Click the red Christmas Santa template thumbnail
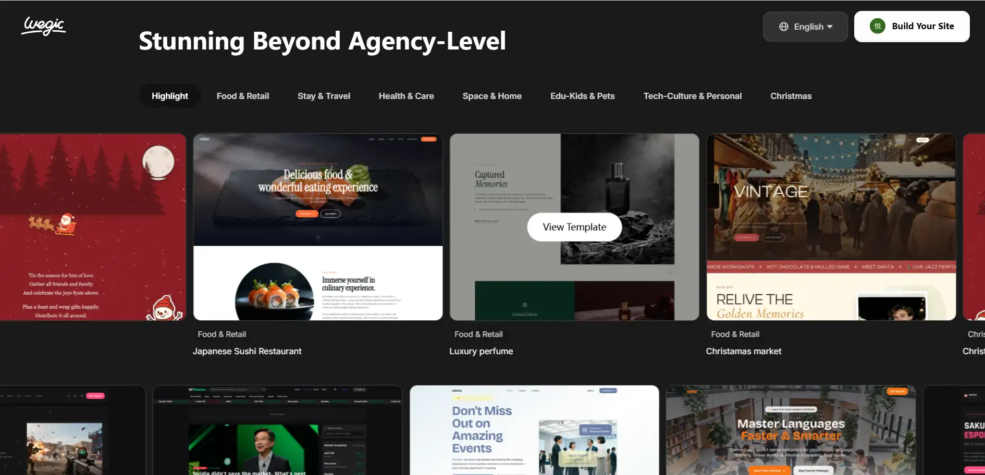This screenshot has height=475, width=985. (x=93, y=227)
